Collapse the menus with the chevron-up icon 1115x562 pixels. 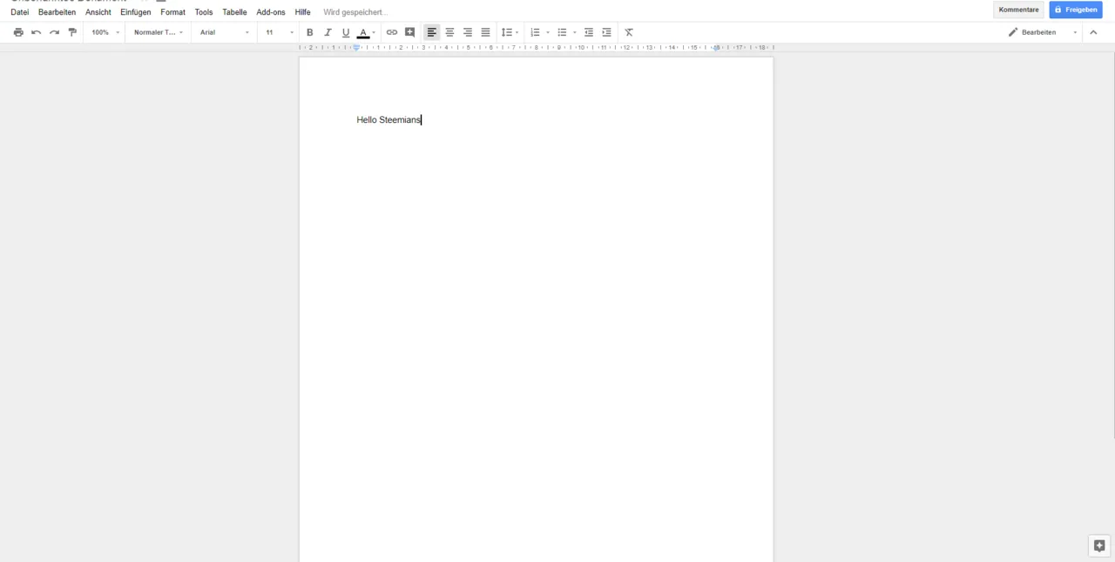pyautogui.click(x=1094, y=32)
